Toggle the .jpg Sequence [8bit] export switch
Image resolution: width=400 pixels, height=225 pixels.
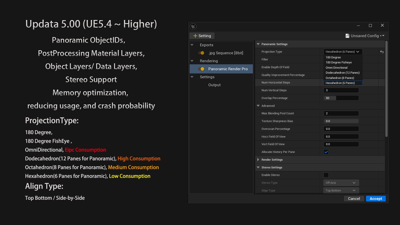[x=202, y=53]
